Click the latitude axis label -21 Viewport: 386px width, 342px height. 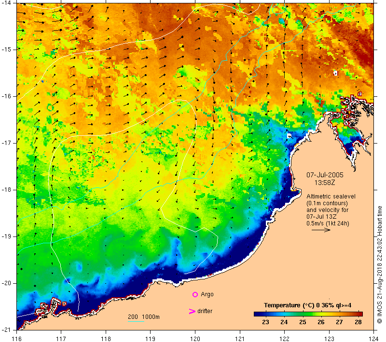[6, 330]
